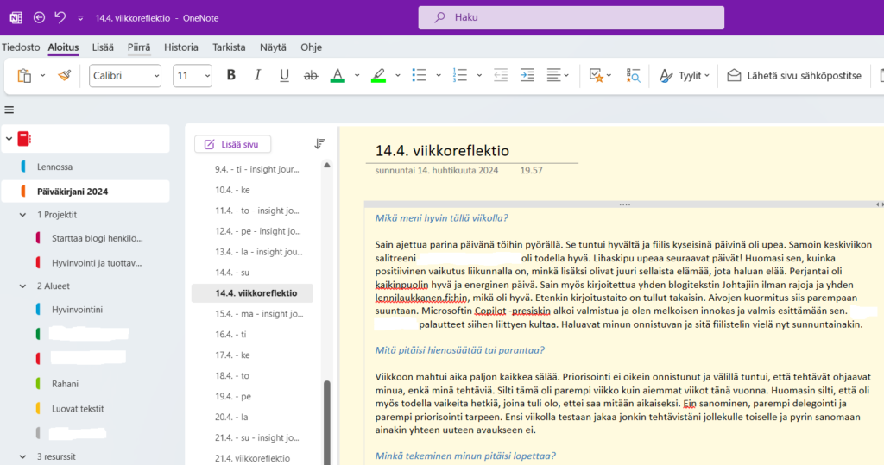The width and height of the screenshot is (884, 465).
Task: Open the font color dropdown arrow
Action: pyautogui.click(x=357, y=76)
